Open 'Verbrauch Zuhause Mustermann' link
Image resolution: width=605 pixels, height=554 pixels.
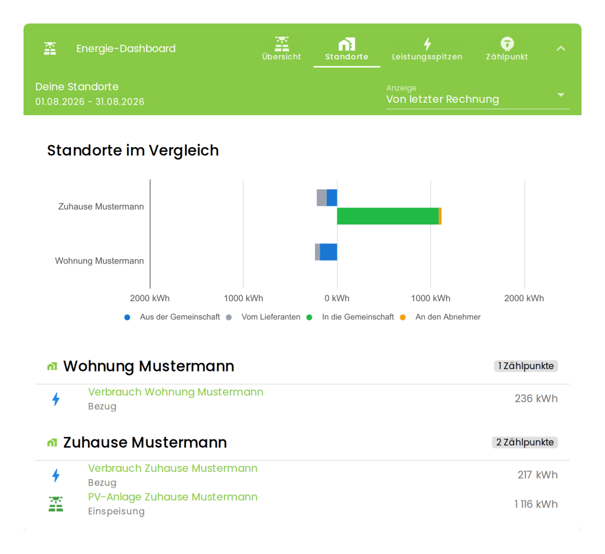coord(173,468)
